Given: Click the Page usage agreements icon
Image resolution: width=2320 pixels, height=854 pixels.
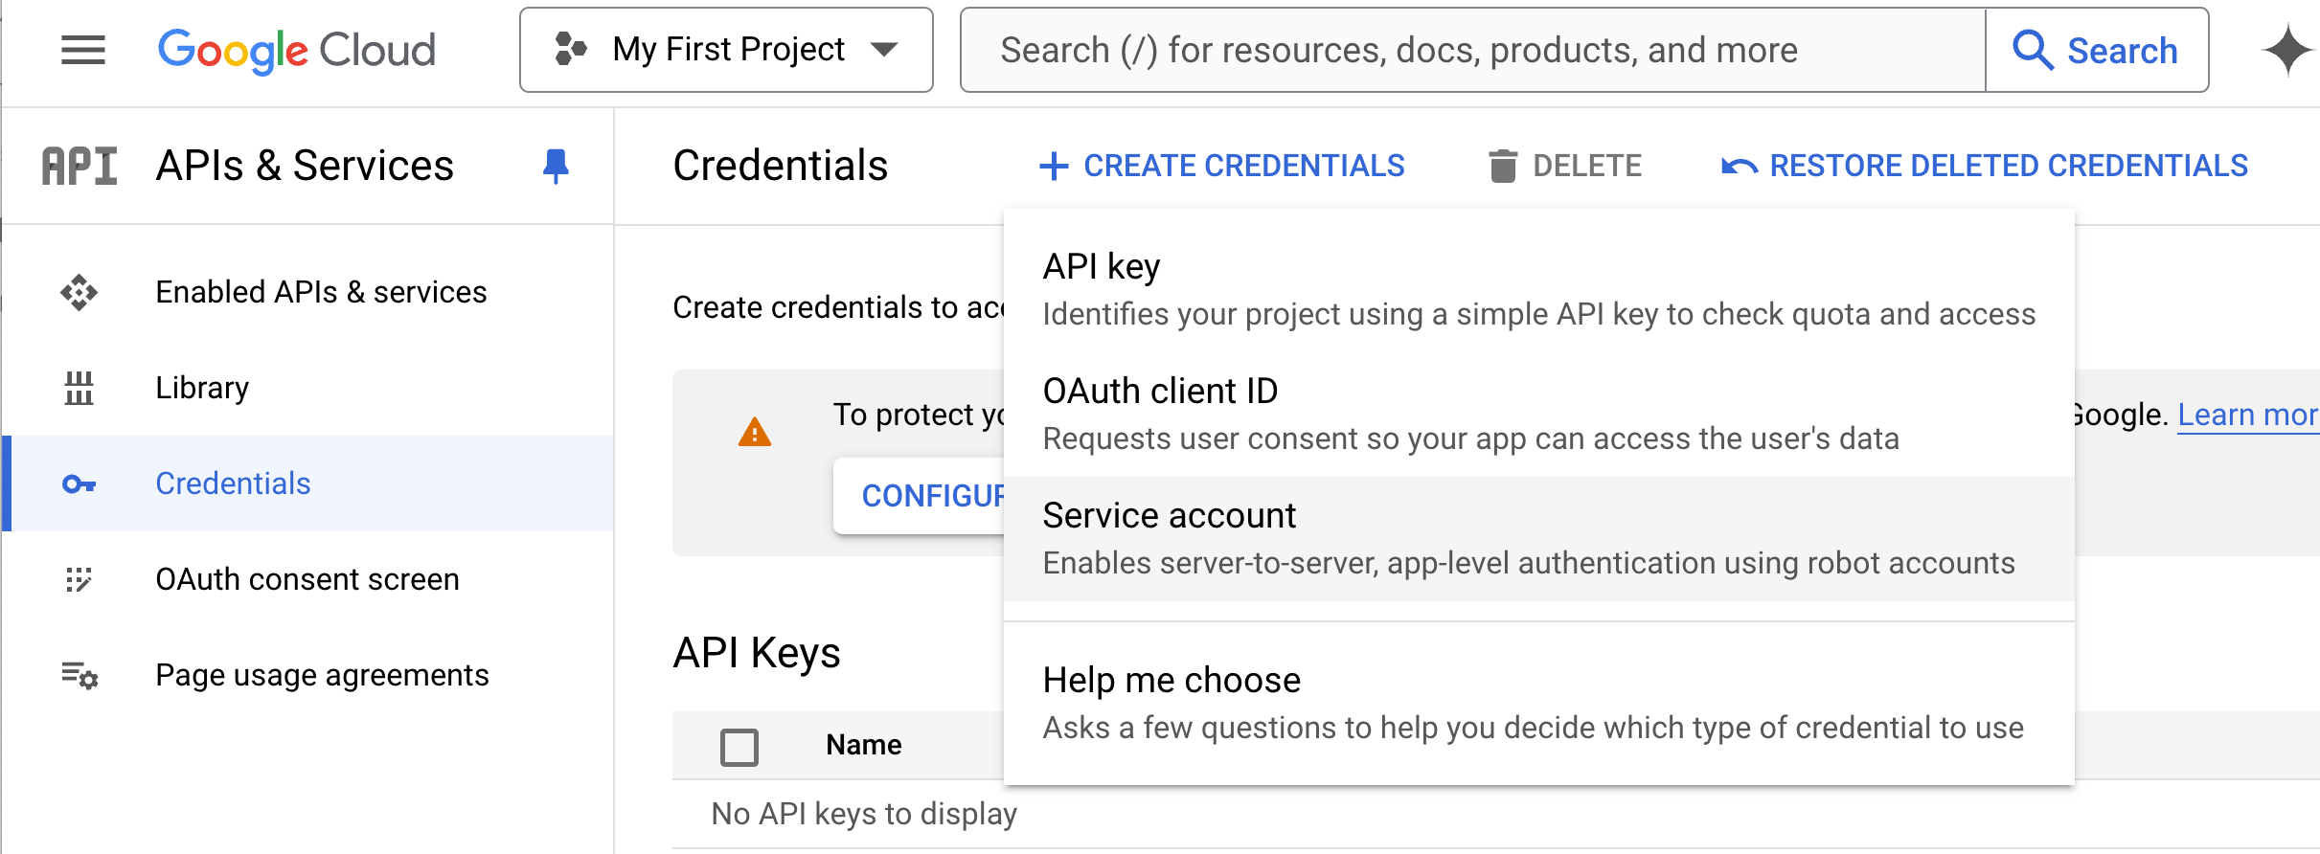Looking at the screenshot, I should click(x=80, y=676).
